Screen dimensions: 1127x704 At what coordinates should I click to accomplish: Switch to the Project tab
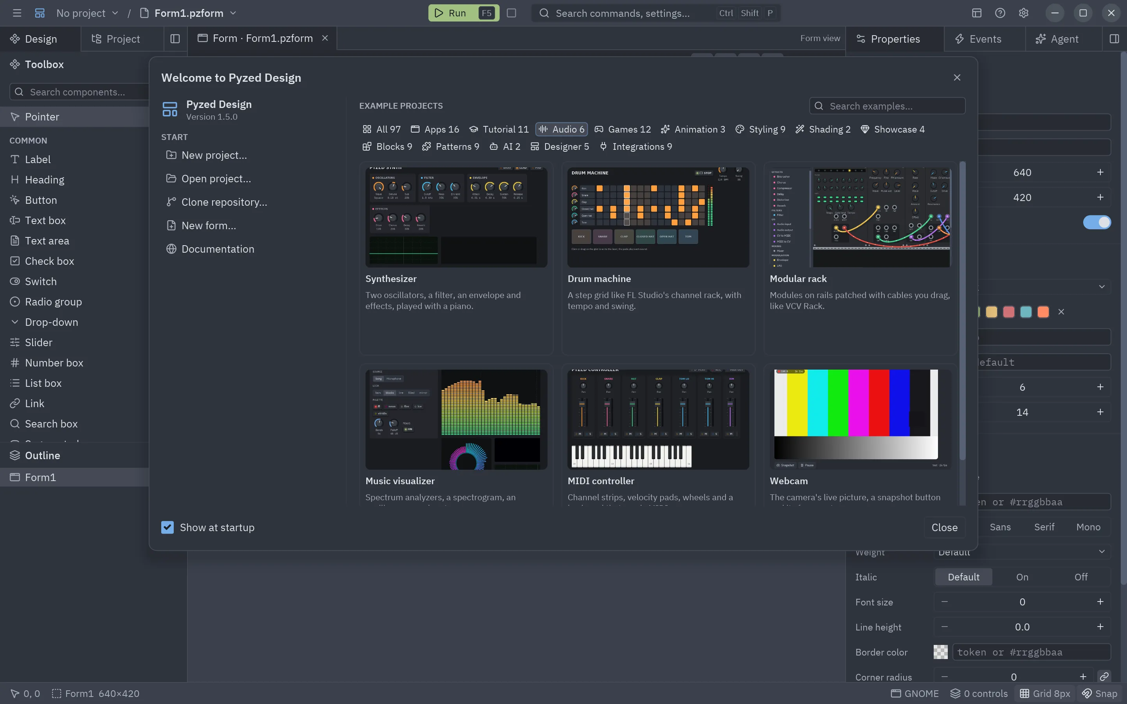[x=122, y=39]
